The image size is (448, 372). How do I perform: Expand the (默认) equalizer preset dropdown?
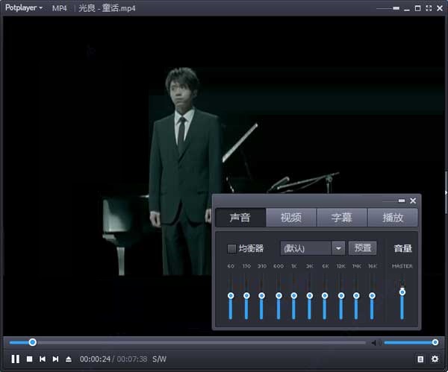tap(337, 248)
